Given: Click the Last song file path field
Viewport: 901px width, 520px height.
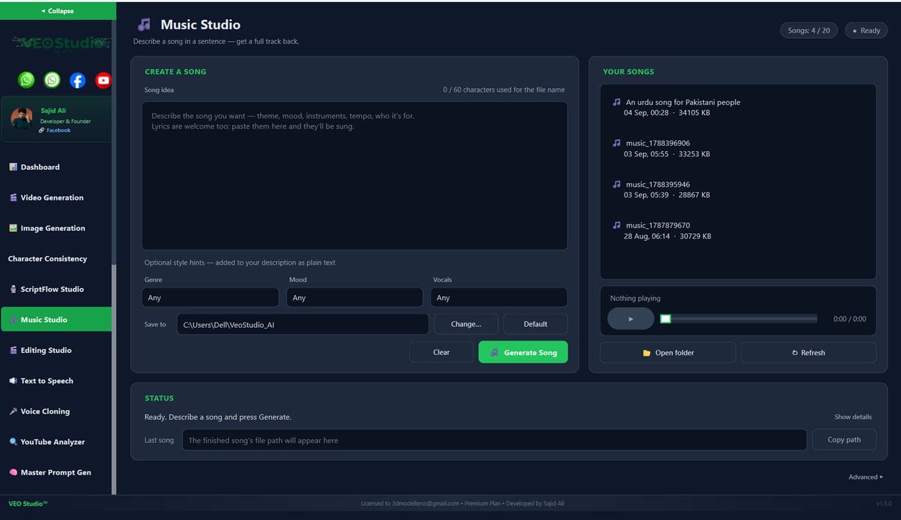Looking at the screenshot, I should pyautogui.click(x=494, y=440).
